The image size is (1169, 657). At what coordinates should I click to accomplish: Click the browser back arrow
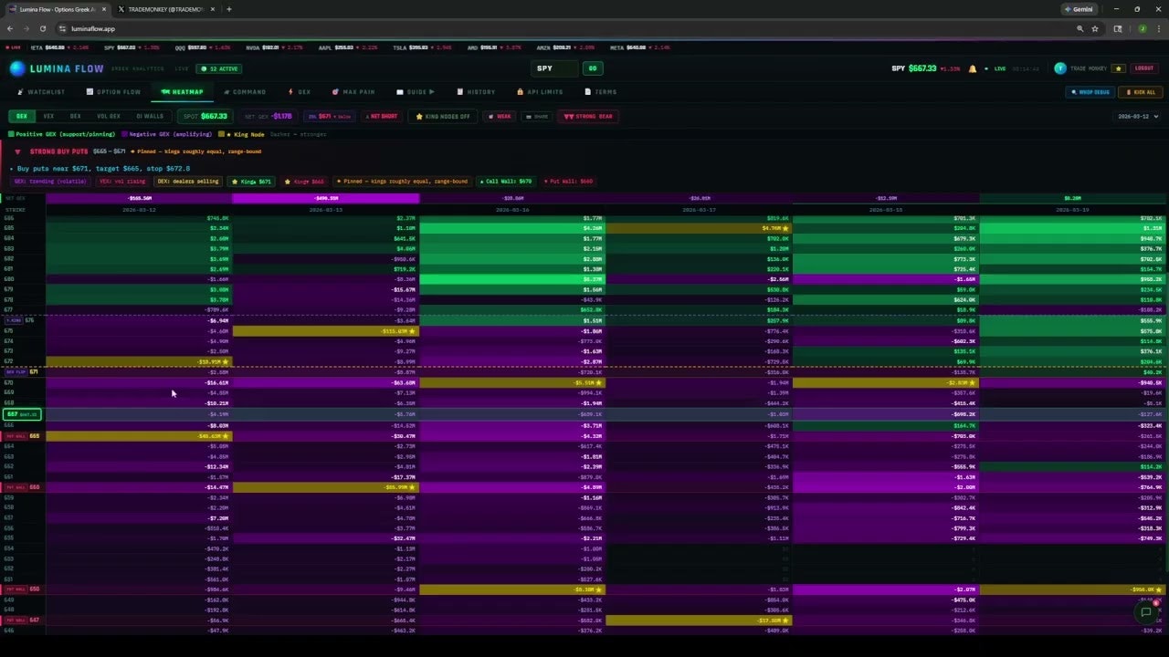tap(10, 28)
